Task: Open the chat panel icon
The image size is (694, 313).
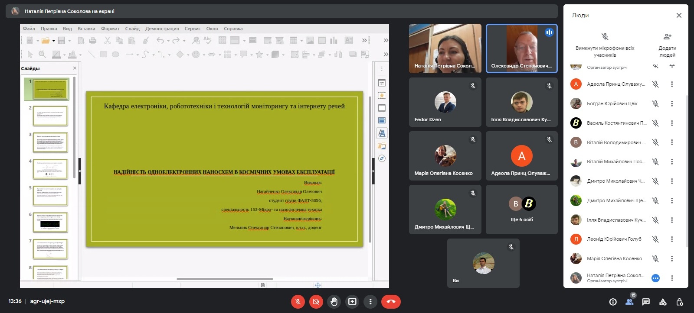Action: click(646, 302)
